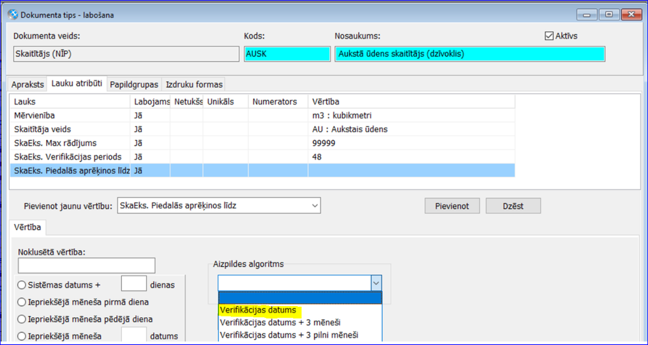Click the value m3 : kubikmetri
The width and height of the screenshot is (648, 345).
click(342, 115)
